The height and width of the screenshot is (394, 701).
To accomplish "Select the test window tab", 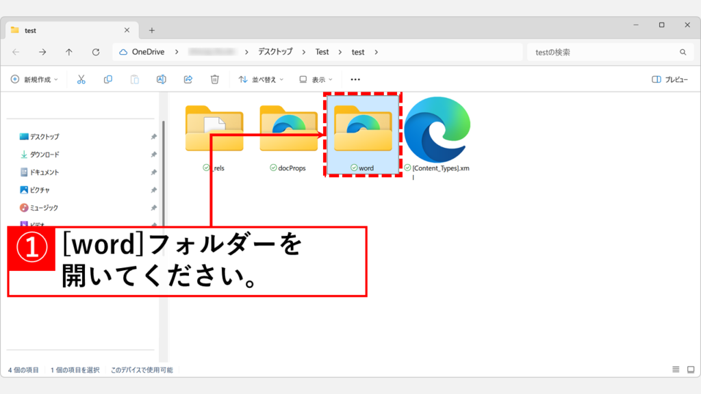I will pyautogui.click(x=72, y=30).
